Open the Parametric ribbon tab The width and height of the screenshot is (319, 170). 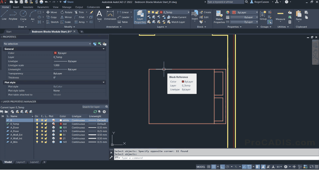[43, 7]
